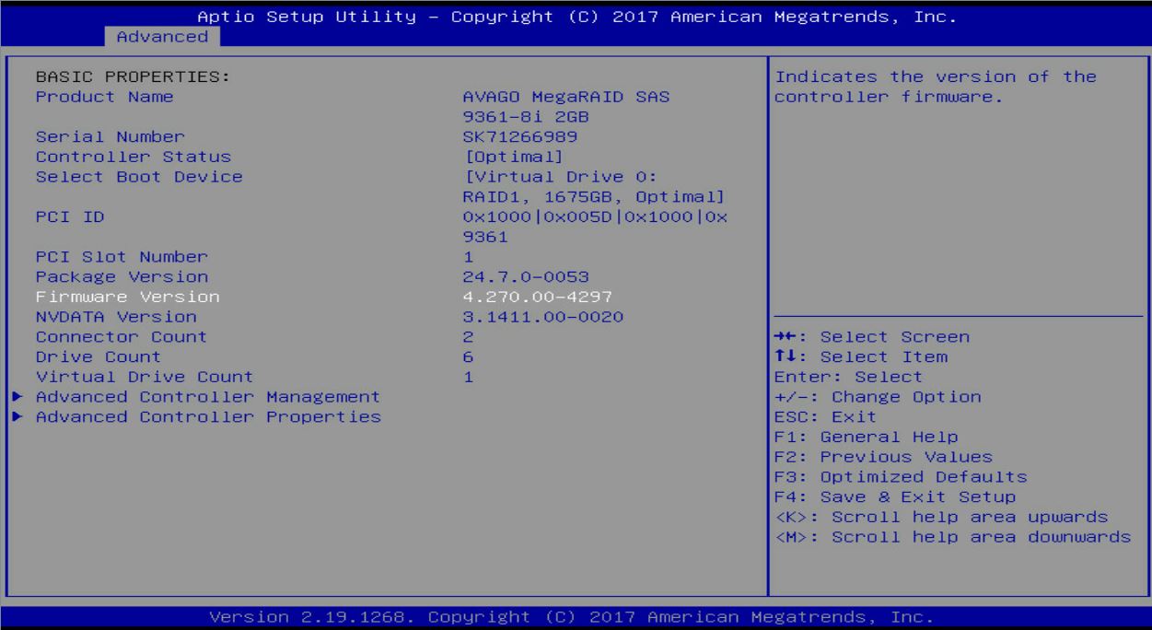
Task: Click serial number SK71266989
Action: click(519, 136)
